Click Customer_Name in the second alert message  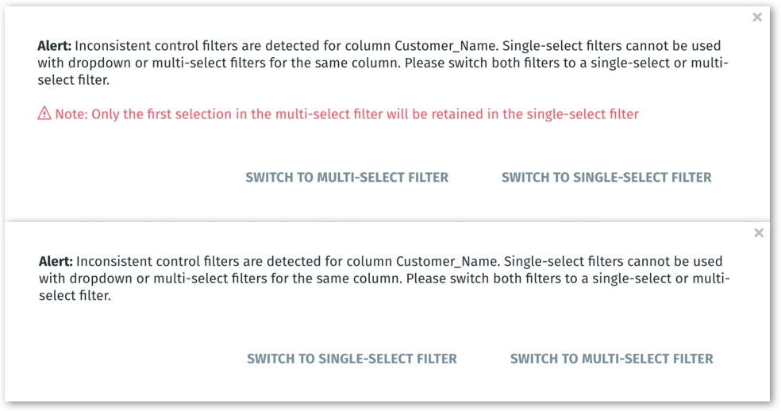point(448,262)
